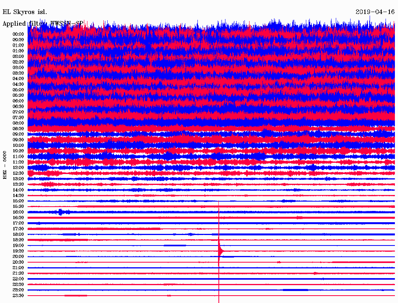Select the 12:30 time label
The height and width of the screenshot is (303, 398).
(x=18, y=173)
